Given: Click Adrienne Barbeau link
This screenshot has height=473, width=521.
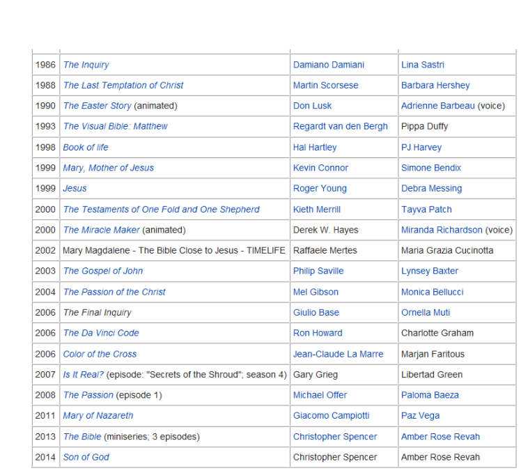Looking at the screenshot, I should click(x=437, y=106).
